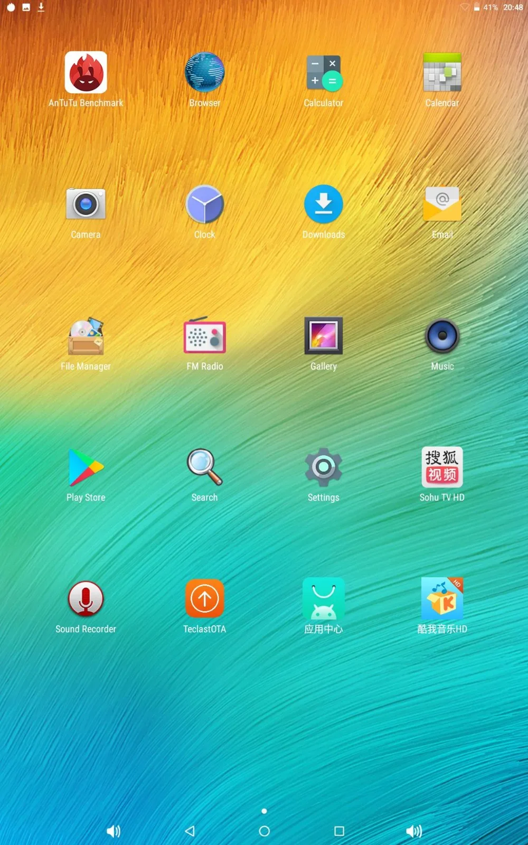Image resolution: width=528 pixels, height=845 pixels.
Task: Launch the 酷我音乐HD music app
Action: (442, 599)
